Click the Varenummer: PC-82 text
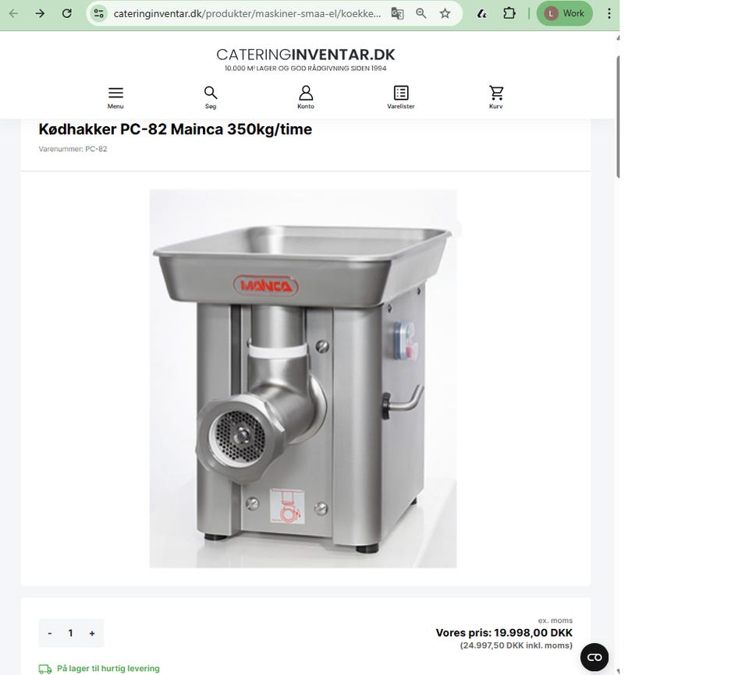The height and width of the screenshot is (675, 749). point(73,149)
